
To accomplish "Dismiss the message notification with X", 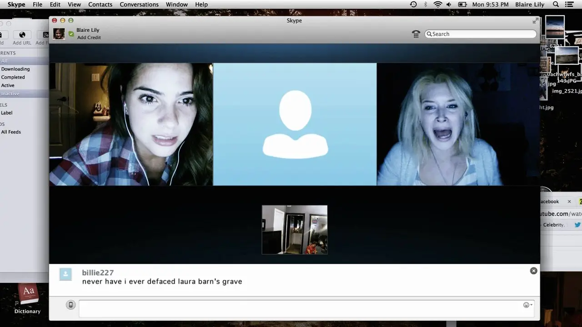I will pyautogui.click(x=533, y=271).
